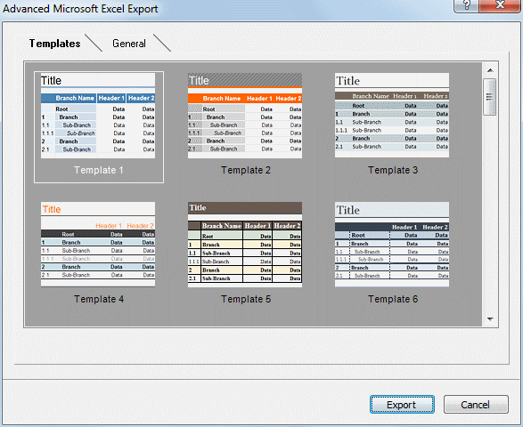Pick the orange Template 2 thumbnail
The image size is (523, 427).
point(245,116)
